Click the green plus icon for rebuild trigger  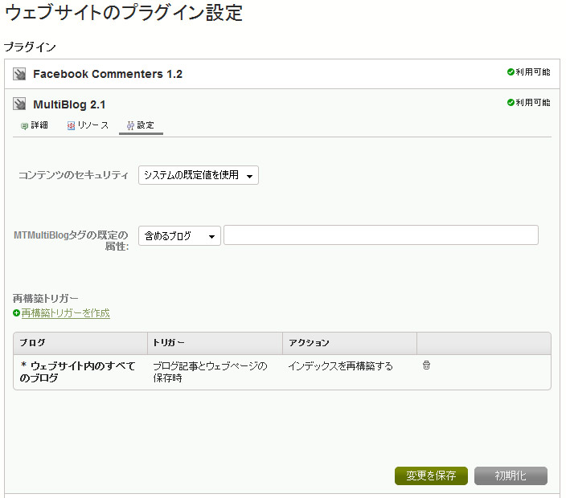16,313
